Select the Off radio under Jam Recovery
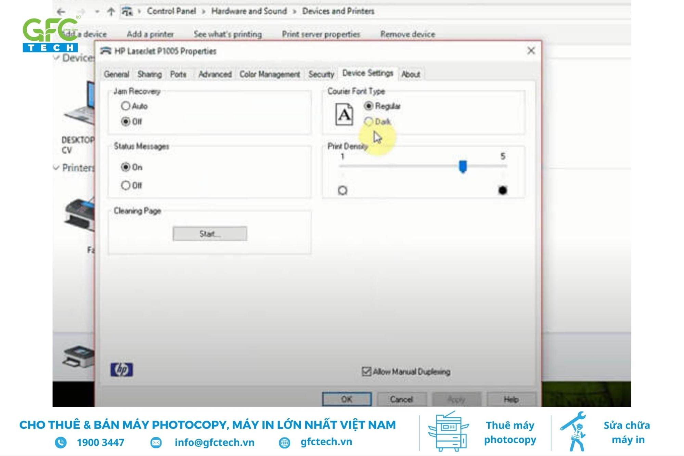The height and width of the screenshot is (456, 684). tap(126, 121)
